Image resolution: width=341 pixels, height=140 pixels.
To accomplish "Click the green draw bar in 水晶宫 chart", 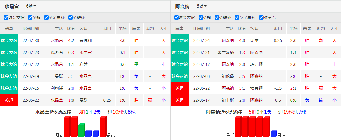I will (82, 130).
